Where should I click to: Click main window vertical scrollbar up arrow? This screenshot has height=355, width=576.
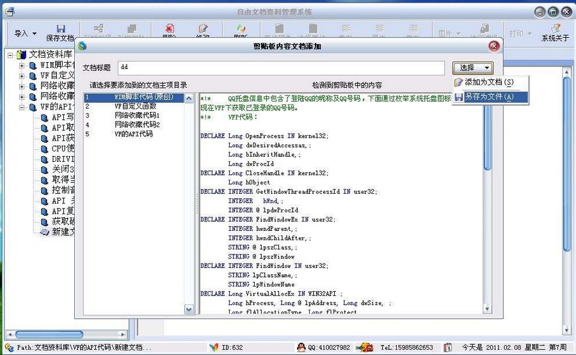566,72
